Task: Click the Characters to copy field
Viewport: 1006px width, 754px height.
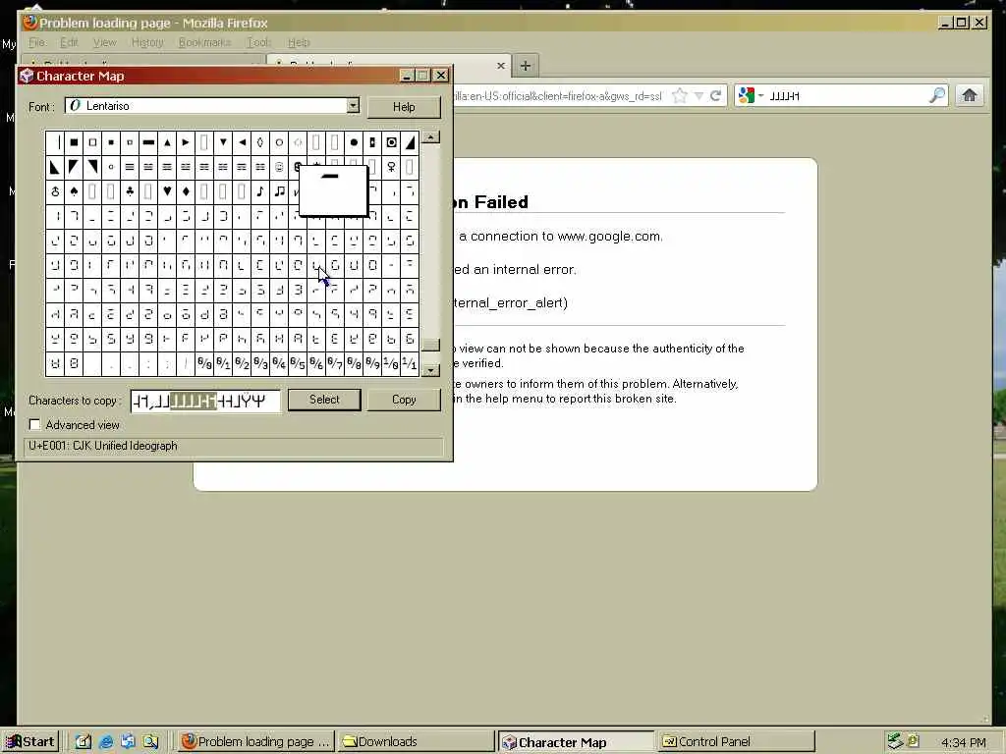Action: coord(205,402)
